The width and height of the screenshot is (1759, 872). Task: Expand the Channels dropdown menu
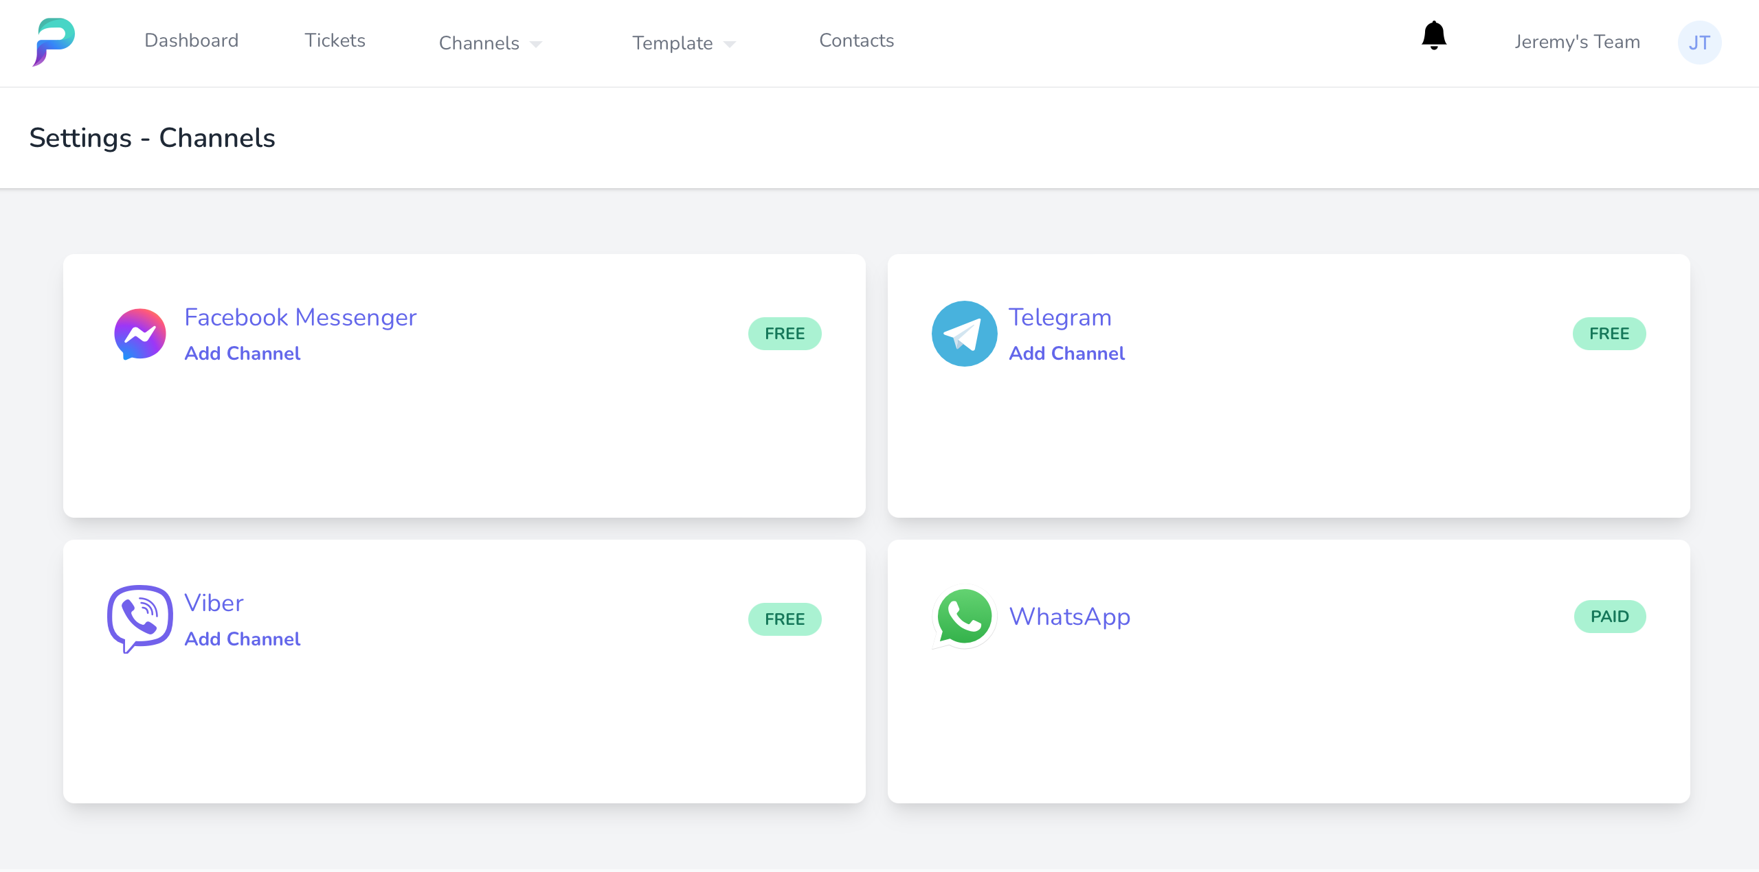[490, 43]
